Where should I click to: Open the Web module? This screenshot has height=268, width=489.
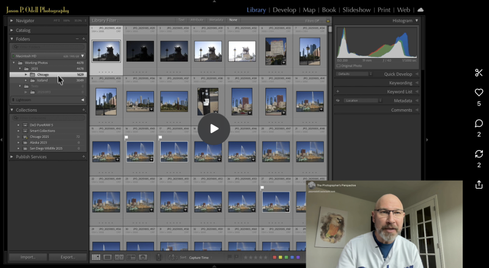403,10
